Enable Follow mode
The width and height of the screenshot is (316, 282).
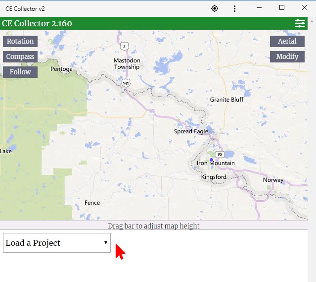[x=20, y=72]
